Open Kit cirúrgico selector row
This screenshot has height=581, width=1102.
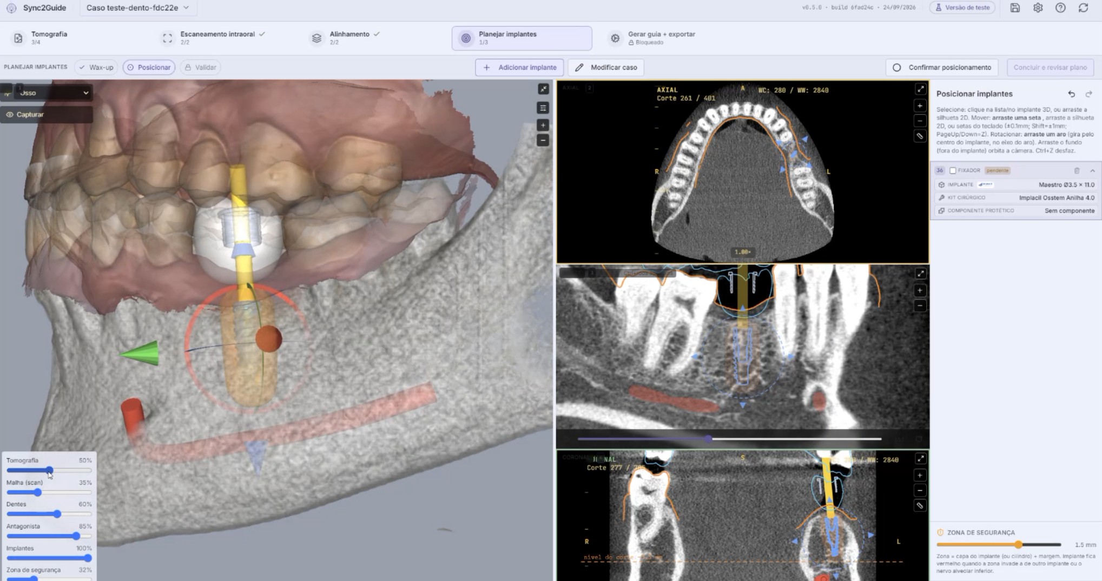point(1015,198)
